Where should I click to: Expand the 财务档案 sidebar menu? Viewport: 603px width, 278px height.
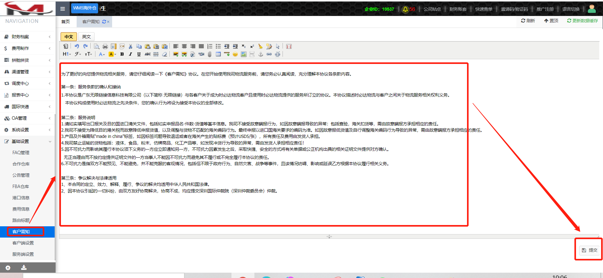(27, 37)
